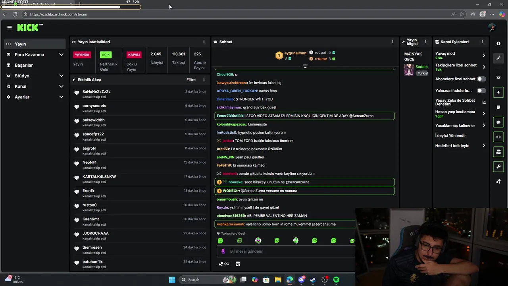
Task: Click the first green emote in emote row
Action: (220, 241)
